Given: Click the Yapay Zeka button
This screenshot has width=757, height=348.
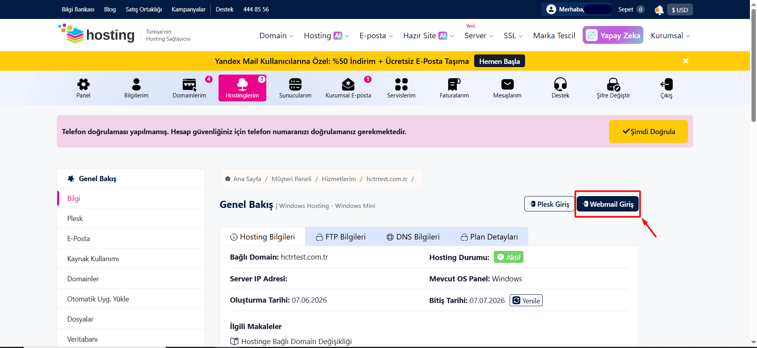Looking at the screenshot, I should tap(613, 35).
